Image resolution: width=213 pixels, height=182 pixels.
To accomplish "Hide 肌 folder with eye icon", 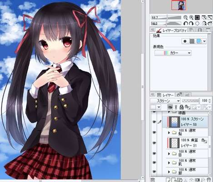I will (x=154, y=162).
